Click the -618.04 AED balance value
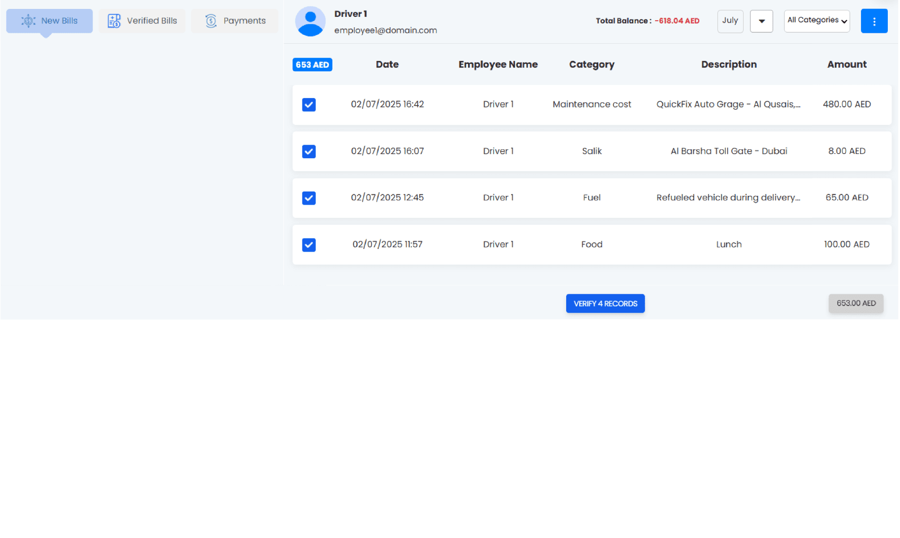Viewport: 900px width, 538px height. coord(677,21)
